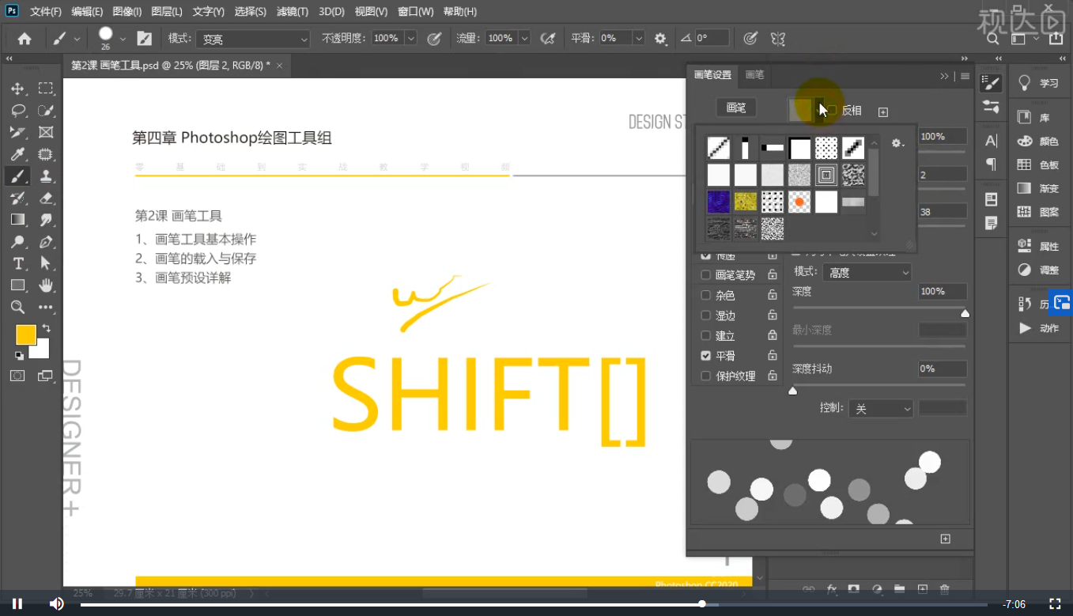This screenshot has width=1073, height=616.
Task: Enable the 画笔笔势 checkbox
Action: click(x=705, y=275)
